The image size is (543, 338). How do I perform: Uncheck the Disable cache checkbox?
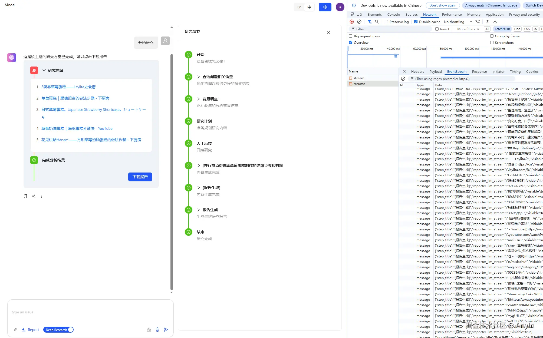(416, 22)
